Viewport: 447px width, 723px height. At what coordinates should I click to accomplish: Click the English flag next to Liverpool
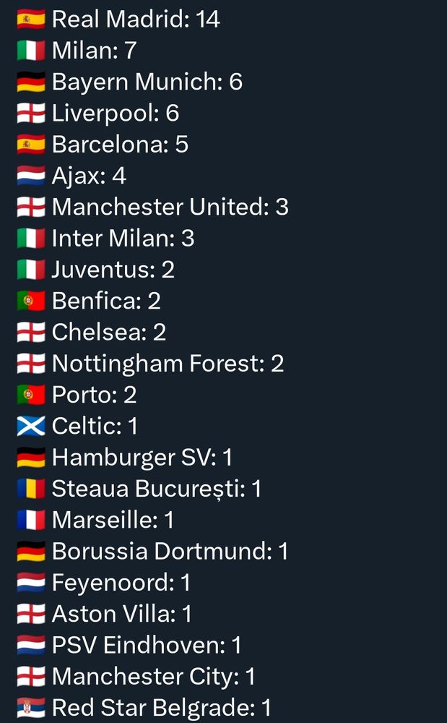tap(31, 114)
